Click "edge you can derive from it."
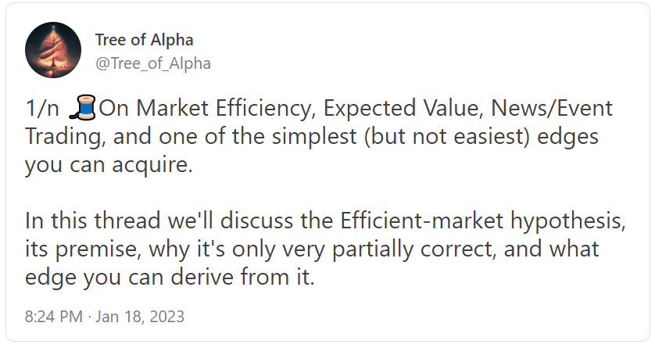The image size is (655, 348). pyautogui.click(x=170, y=278)
